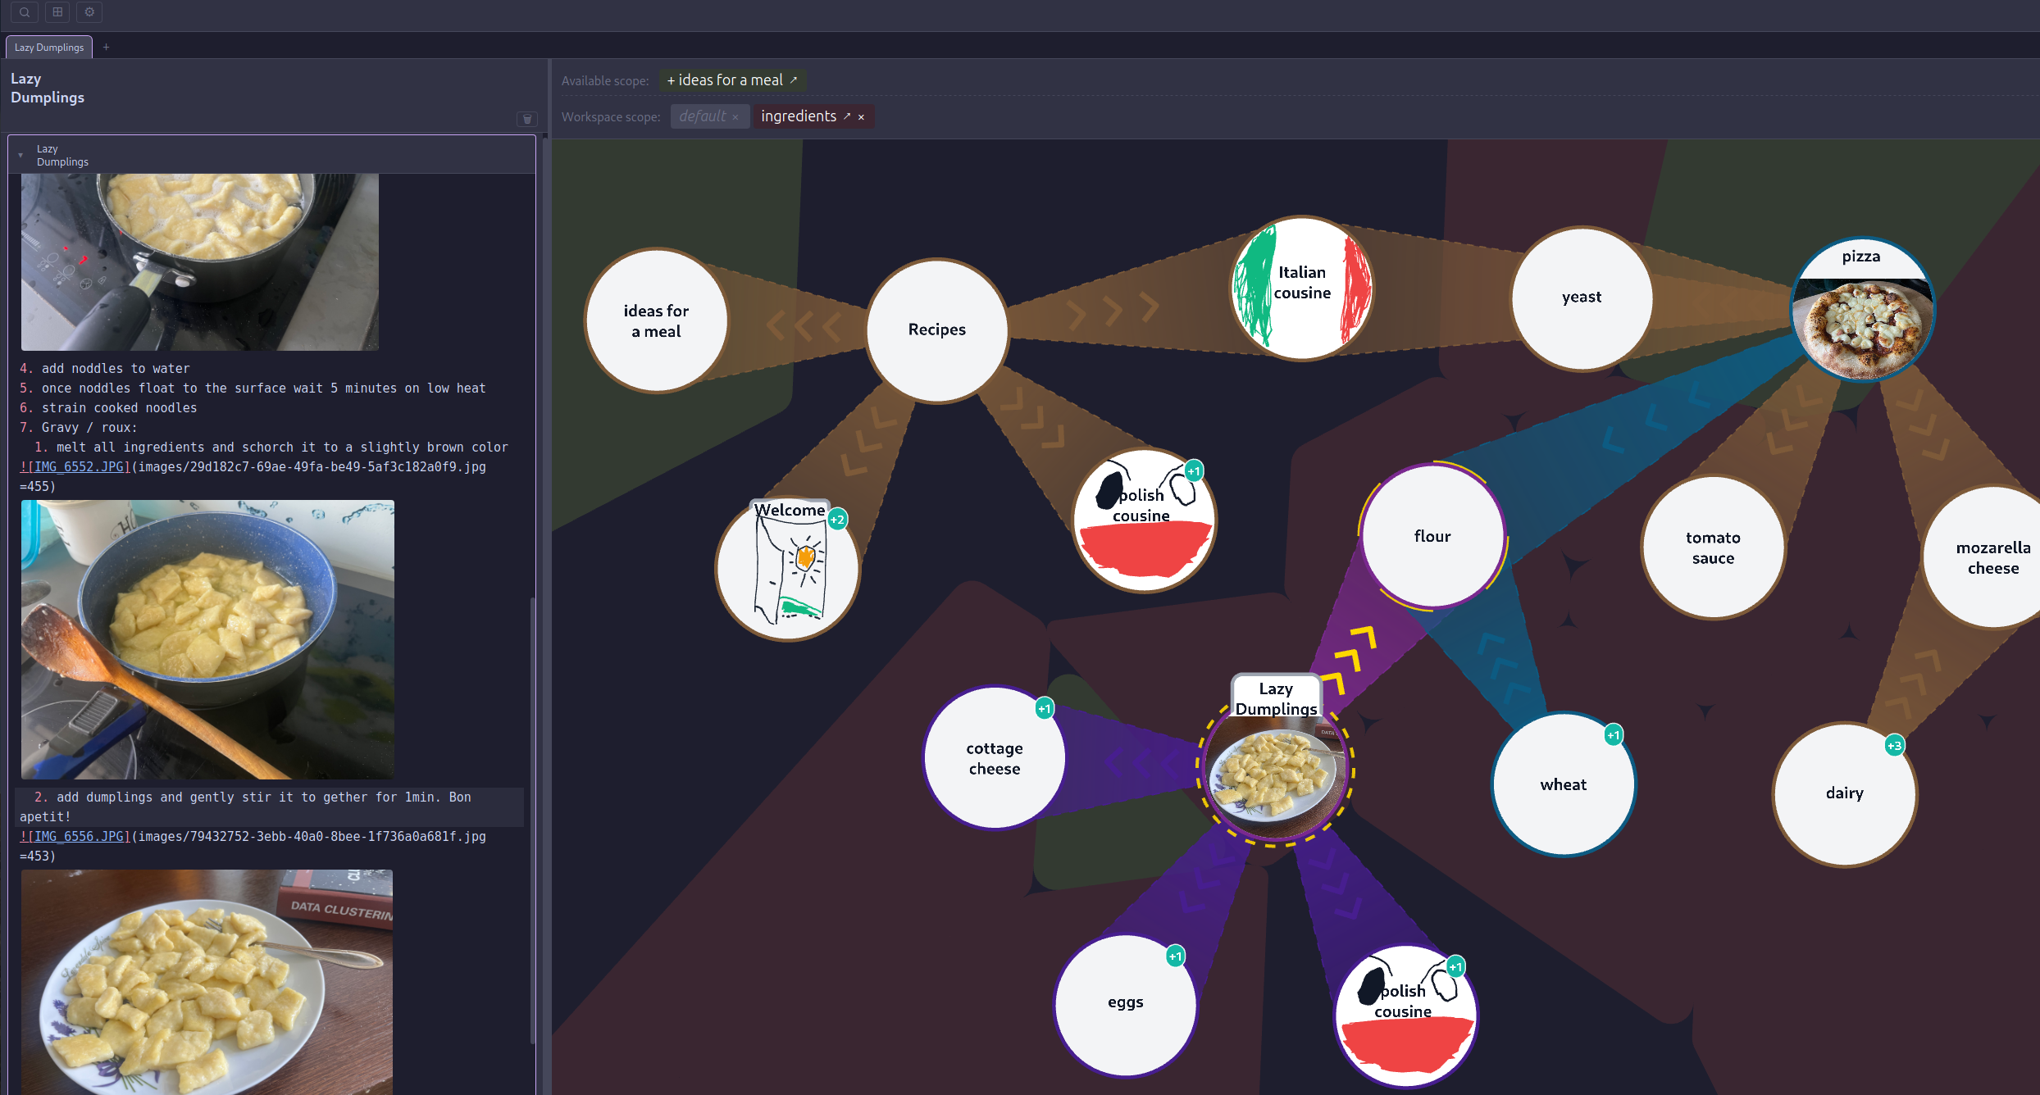Add a new tab with plus icon

pos(106,48)
